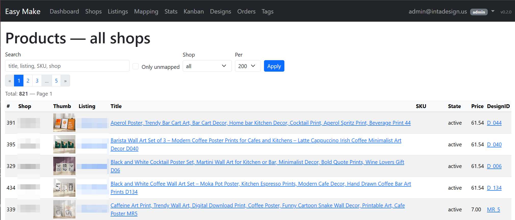Open the MR_5 design ID link
Viewport: 515px width, 220px height.
[493, 210]
